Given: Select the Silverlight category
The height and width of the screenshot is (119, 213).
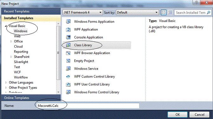Looking at the screenshot, I should point(21,62).
